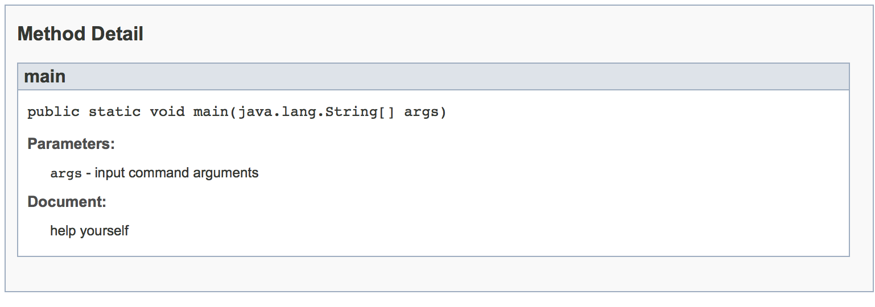The width and height of the screenshot is (875, 307).
Task: Click the "public" keyword in the signature
Action: pyautogui.click(x=53, y=112)
